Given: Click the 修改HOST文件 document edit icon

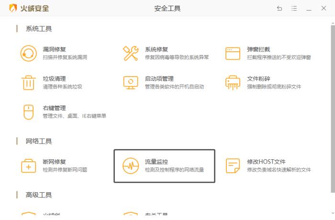Looking at the screenshot, I should click(x=233, y=165).
